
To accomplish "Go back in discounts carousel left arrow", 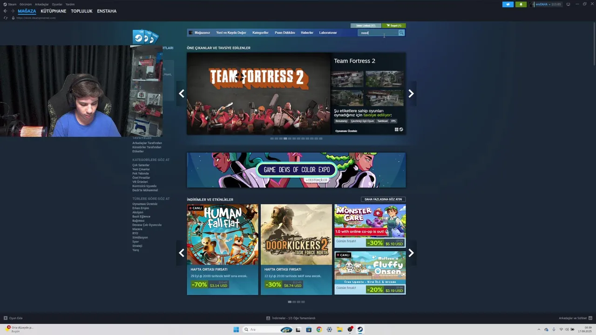I will click(182, 253).
